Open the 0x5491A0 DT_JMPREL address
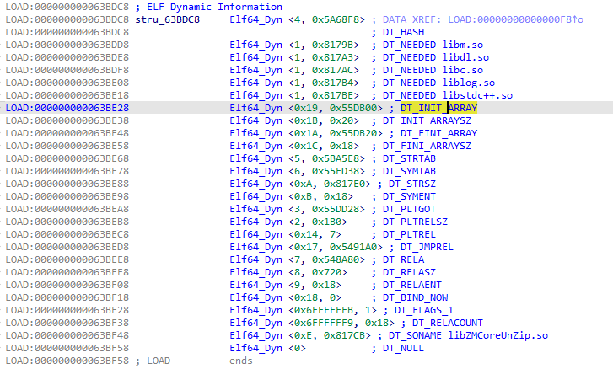The image size is (613, 369). (353, 247)
